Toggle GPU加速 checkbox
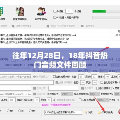 [55, 17]
